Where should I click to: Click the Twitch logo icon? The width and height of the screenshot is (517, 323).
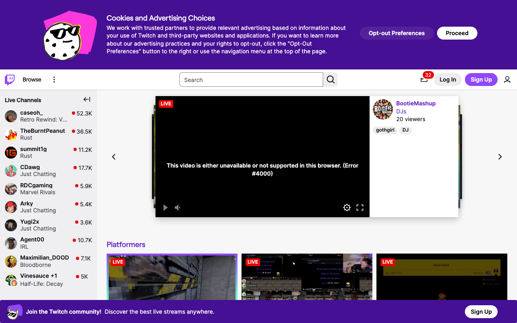(9, 80)
